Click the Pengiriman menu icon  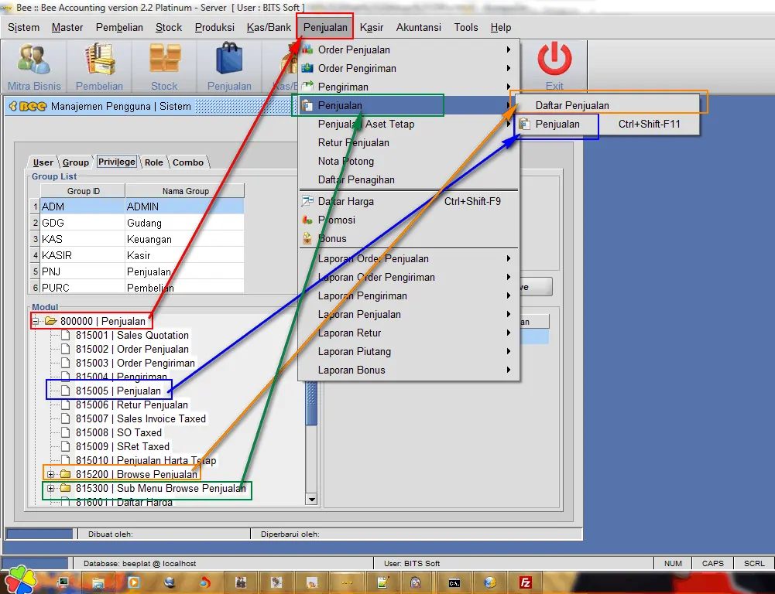coord(307,87)
